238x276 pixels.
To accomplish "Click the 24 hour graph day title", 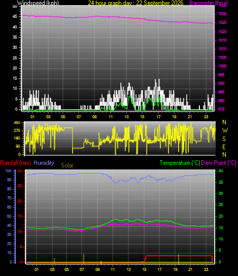I will pos(135,3).
